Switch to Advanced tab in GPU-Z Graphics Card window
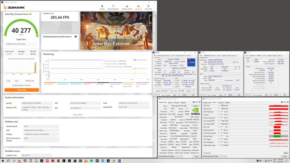Image resolution: width=290 pixels, height=163 pixels. click(x=176, y=103)
